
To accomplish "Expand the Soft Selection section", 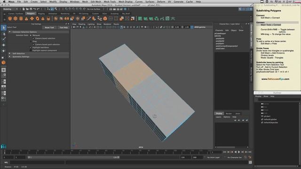I will click(x=9, y=54).
